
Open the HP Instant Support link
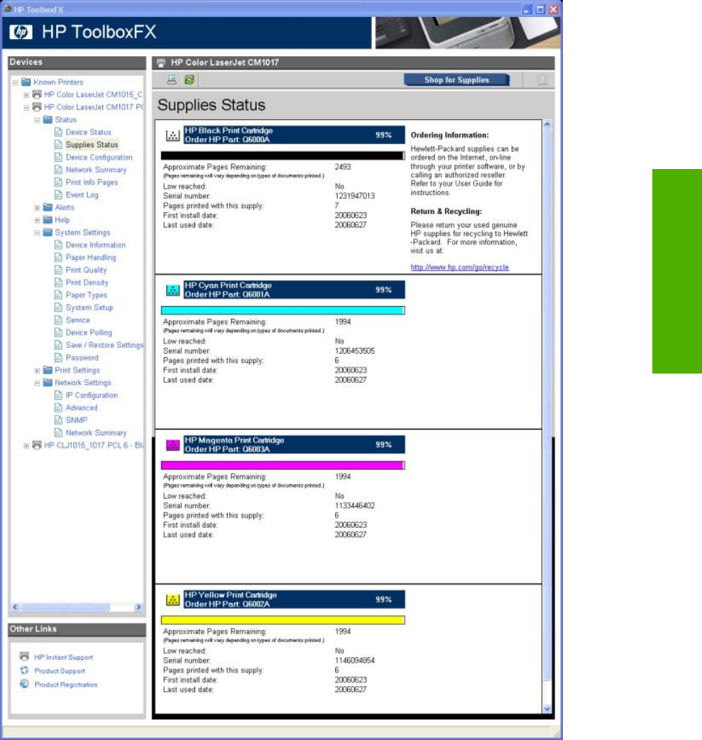click(x=63, y=657)
